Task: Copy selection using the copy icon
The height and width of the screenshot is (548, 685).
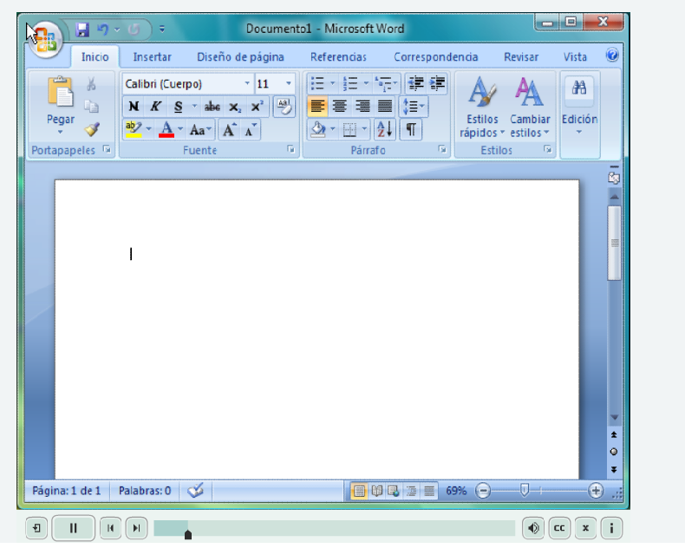Action: pos(91,106)
